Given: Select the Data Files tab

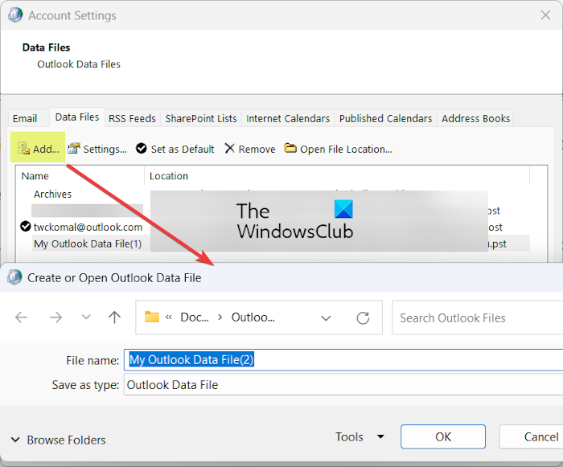Looking at the screenshot, I should click(x=77, y=117).
